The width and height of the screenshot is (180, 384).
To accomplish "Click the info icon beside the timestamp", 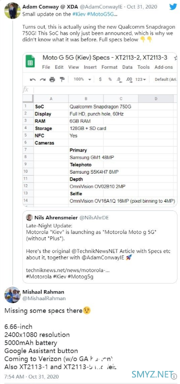I will pyautogui.click(x=174, y=376).
